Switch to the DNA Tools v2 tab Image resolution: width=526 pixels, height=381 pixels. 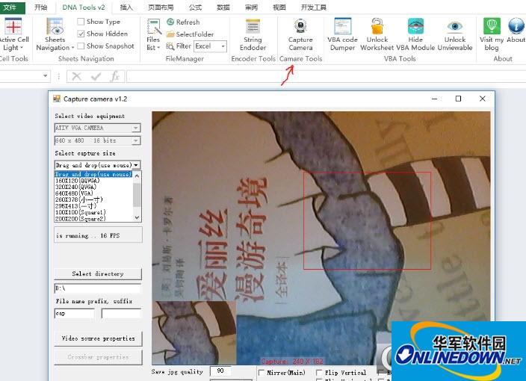[x=84, y=7]
